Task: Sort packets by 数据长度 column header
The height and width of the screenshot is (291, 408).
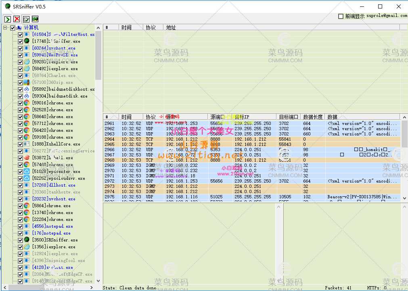Action: point(313,117)
